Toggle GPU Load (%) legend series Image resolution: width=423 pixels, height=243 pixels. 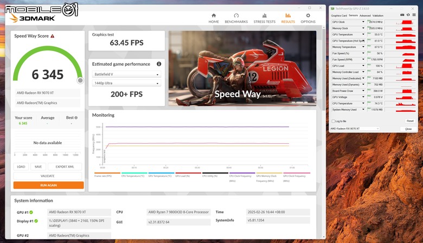pos(188,175)
